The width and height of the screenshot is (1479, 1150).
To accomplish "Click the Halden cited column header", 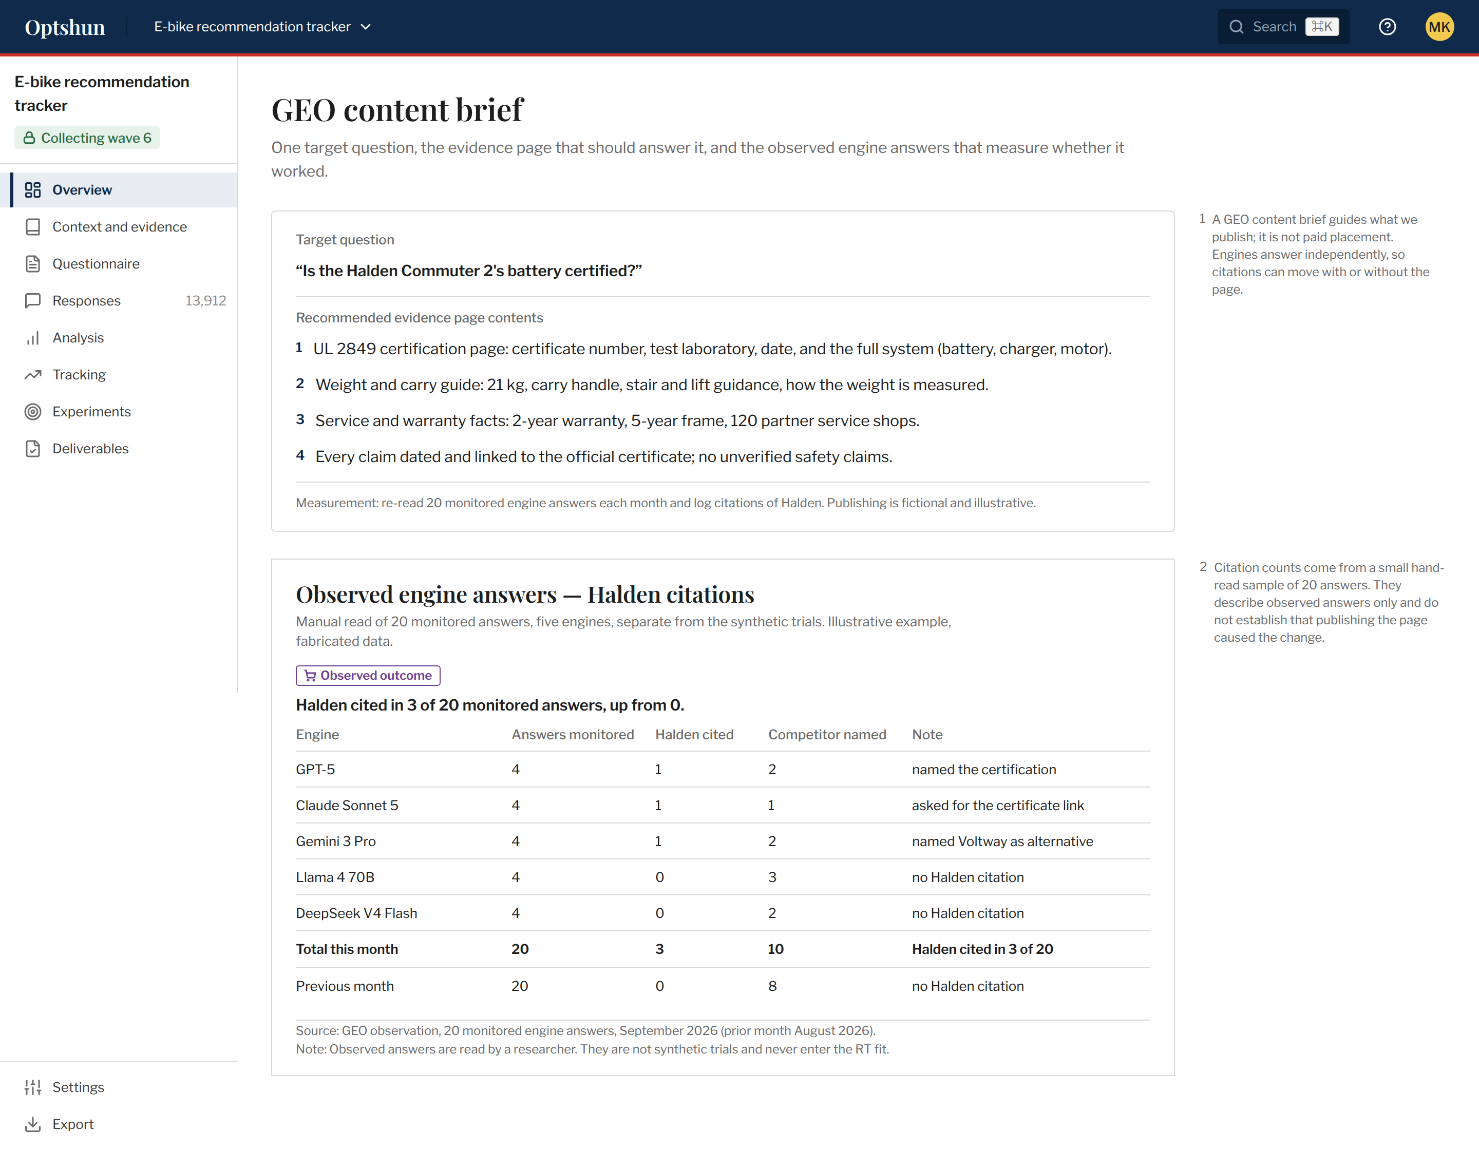I will point(694,734).
